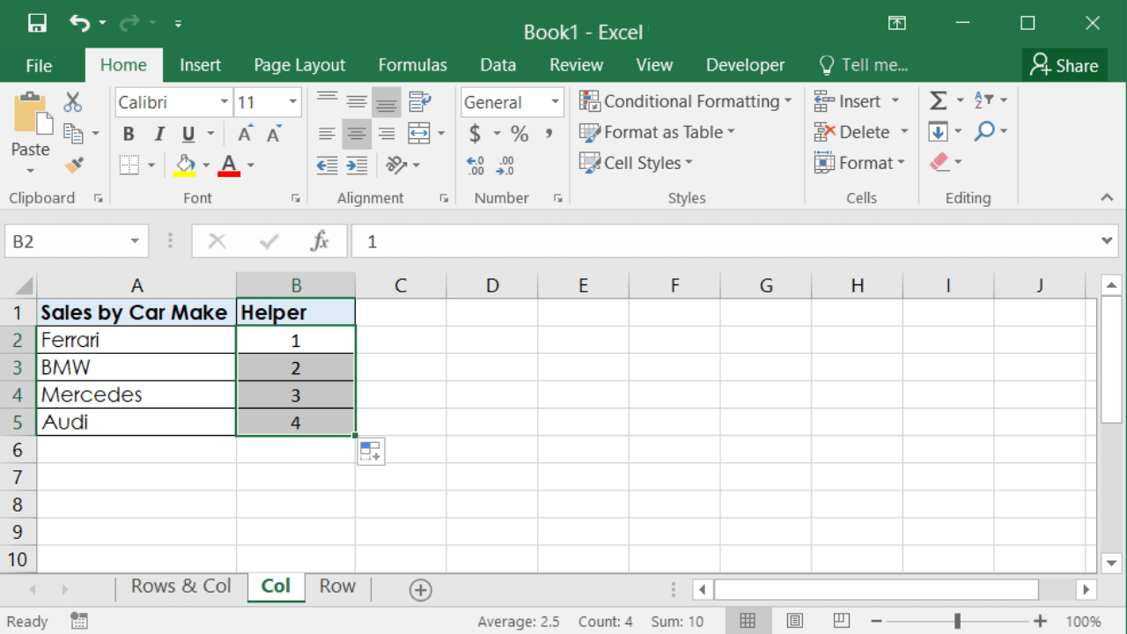The height and width of the screenshot is (634, 1127).
Task: Open the Name Box dropdown arrow
Action: tap(135, 241)
